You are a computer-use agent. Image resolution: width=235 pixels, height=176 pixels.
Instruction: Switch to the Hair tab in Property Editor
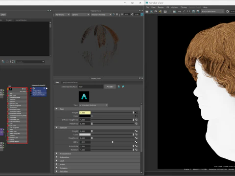[x=57, y=83]
